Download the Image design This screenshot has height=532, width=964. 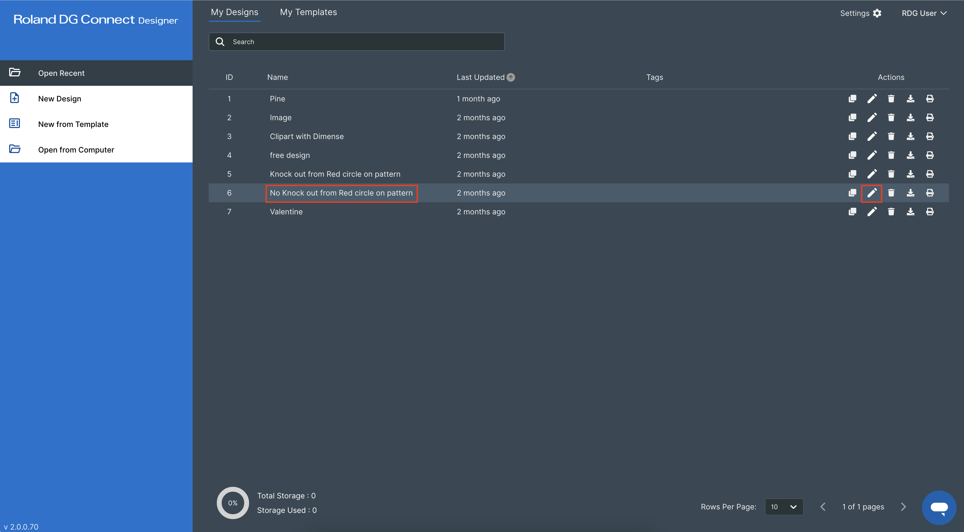tap(910, 118)
